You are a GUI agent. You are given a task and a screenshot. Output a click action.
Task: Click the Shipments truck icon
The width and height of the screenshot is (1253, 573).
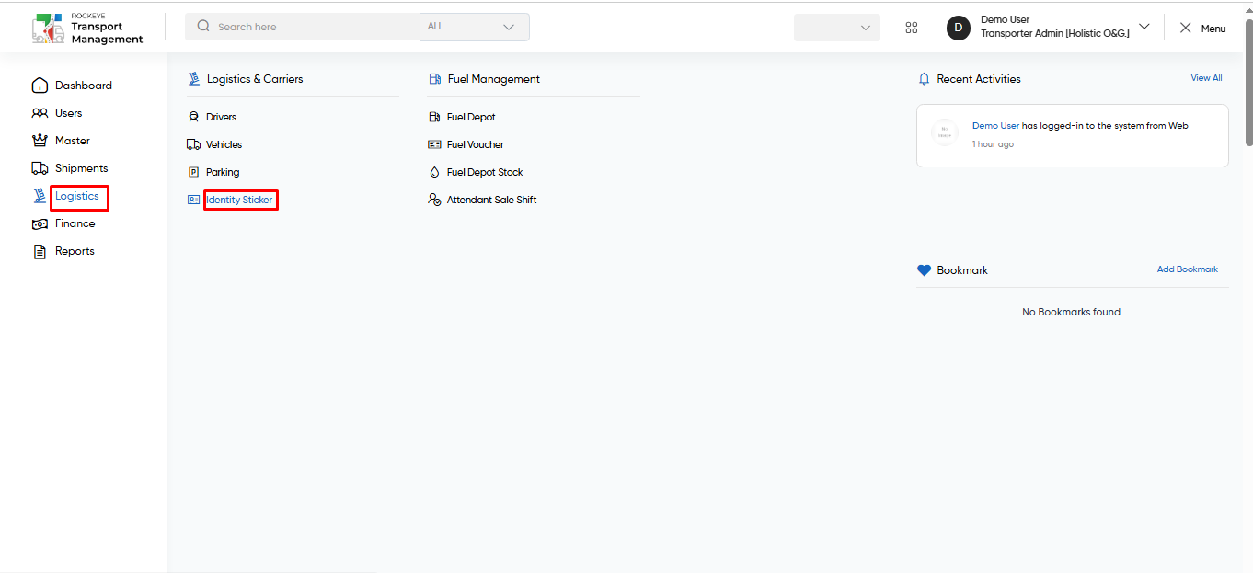click(40, 168)
